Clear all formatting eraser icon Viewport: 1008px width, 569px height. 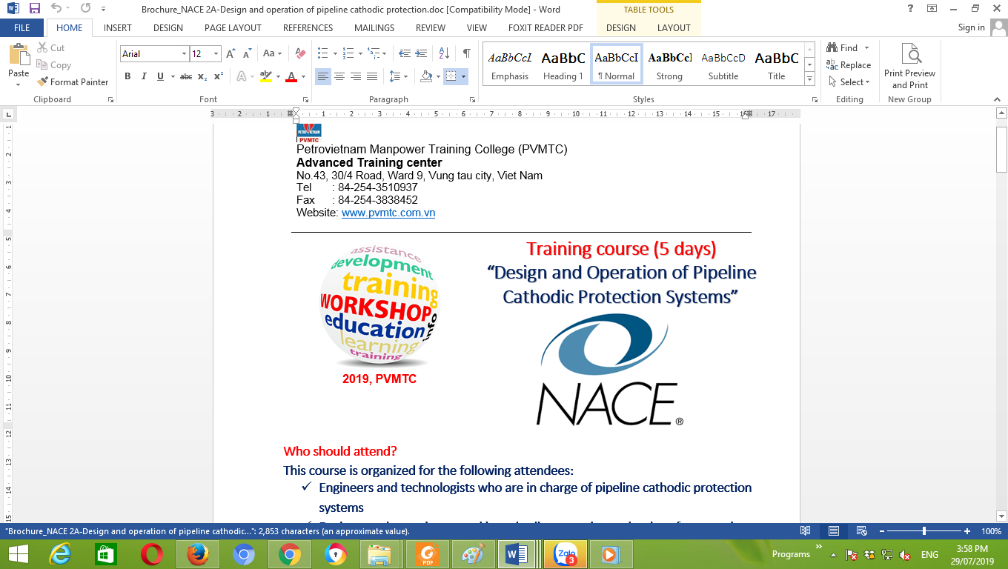tap(300, 54)
